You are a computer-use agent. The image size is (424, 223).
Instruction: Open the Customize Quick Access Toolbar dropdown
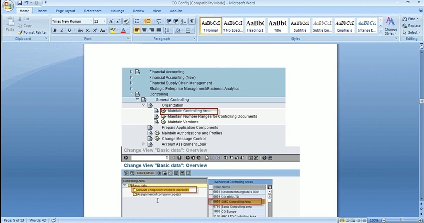(x=45, y=3)
